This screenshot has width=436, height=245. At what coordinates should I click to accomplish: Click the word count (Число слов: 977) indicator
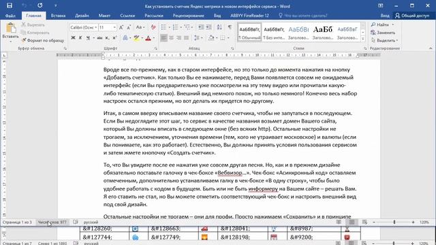[52, 223]
